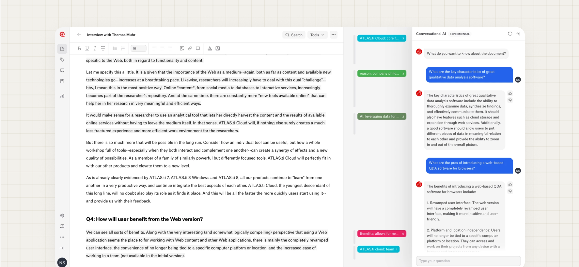Open the font size 16 box
This screenshot has width=579, height=267.
(x=138, y=49)
